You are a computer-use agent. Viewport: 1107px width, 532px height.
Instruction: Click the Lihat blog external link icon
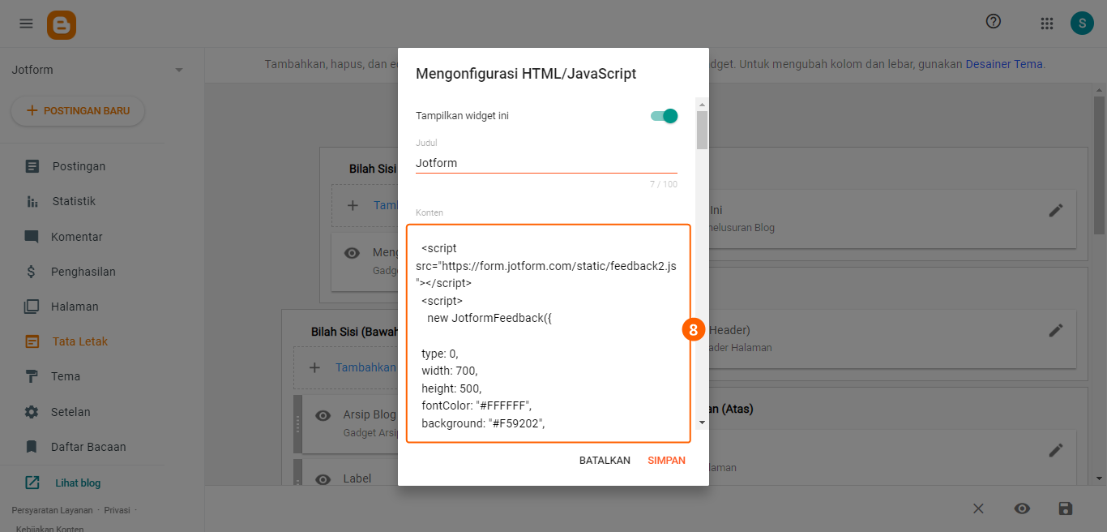32,483
